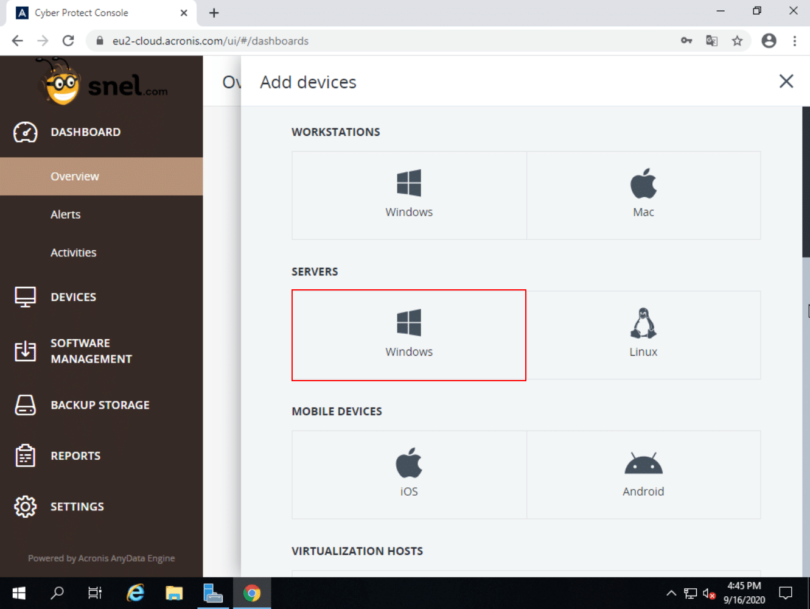
Task: Click the Add devices panel scrollbar
Action: click(806, 183)
